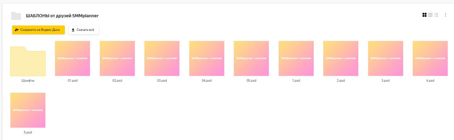Viewport: 454px width, 140px height.
Task: Select the 04.psd thumbnail
Action: 206,58
